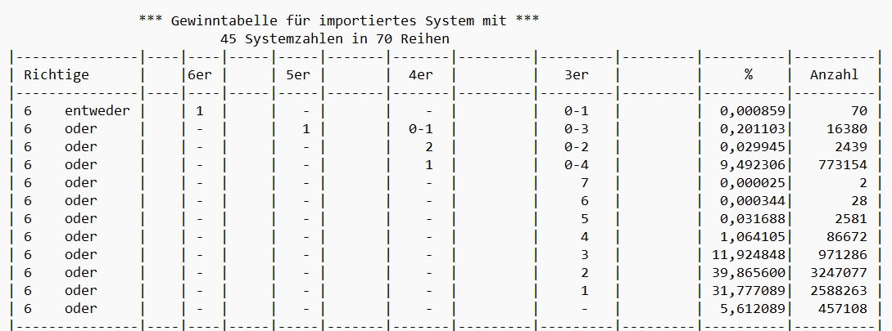Click the 'entweder' row label
This screenshot has height=331, width=892.
(97, 110)
